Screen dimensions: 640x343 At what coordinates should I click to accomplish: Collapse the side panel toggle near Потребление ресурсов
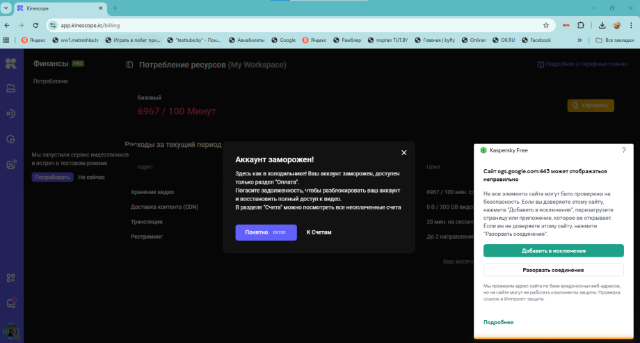click(x=129, y=65)
